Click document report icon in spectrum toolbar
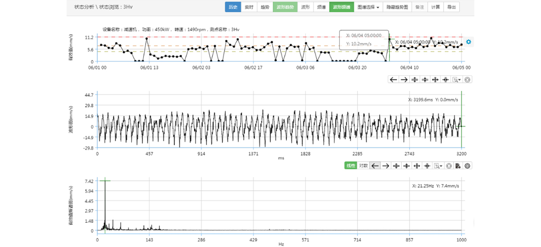Viewport: 541px width, 247px height. [x=458, y=166]
